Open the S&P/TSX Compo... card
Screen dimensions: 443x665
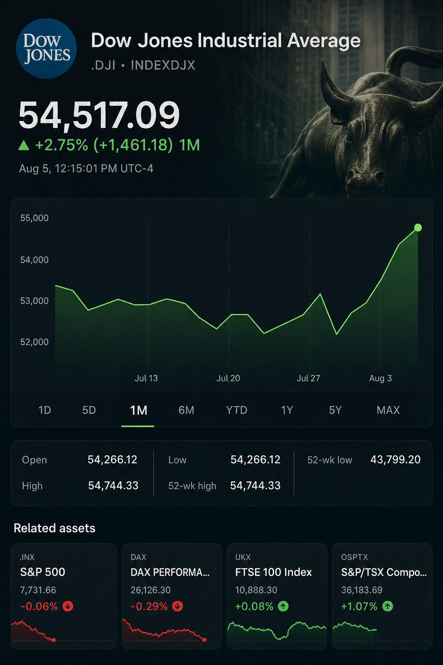[382, 596]
